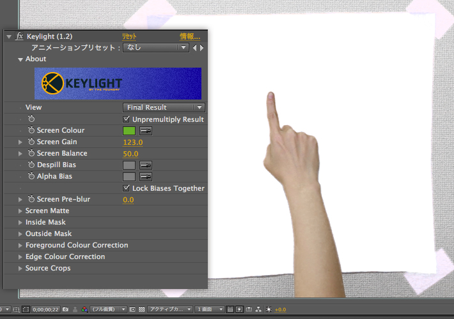Enable the Screen Balance keyframe stopwatch
Image resolution: width=454 pixels, height=319 pixels.
(31, 154)
